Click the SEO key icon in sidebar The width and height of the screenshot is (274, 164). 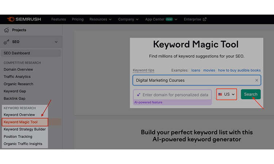(x=7, y=42)
